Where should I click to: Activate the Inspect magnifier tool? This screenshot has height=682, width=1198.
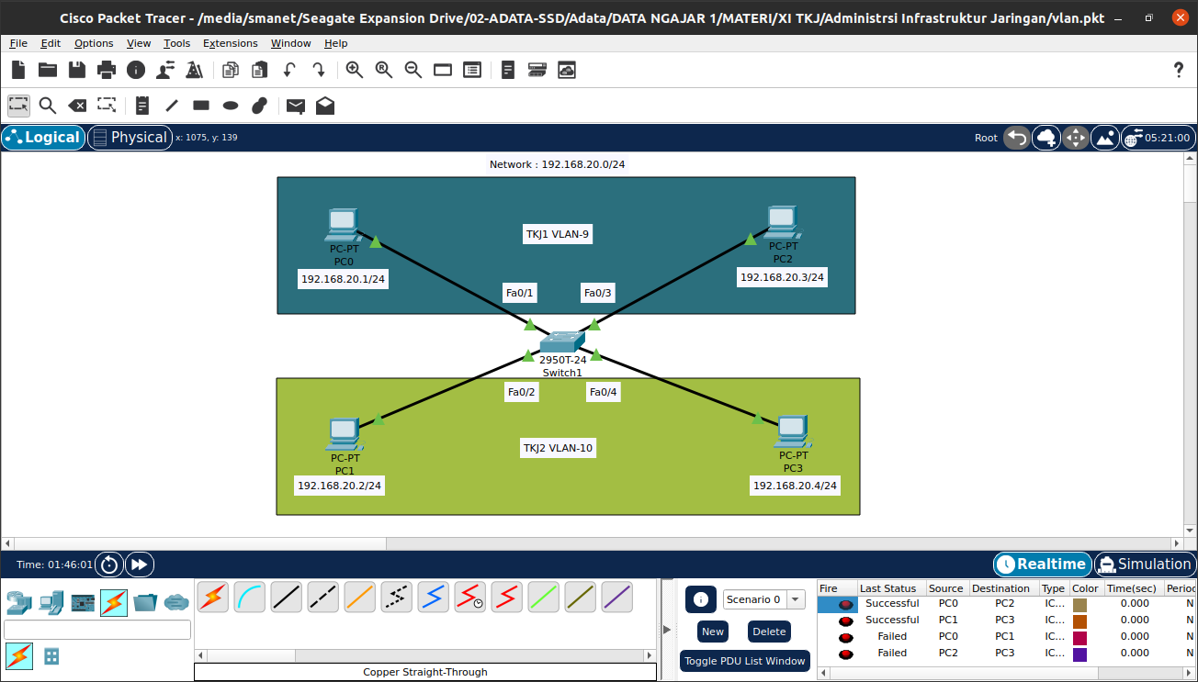point(48,106)
